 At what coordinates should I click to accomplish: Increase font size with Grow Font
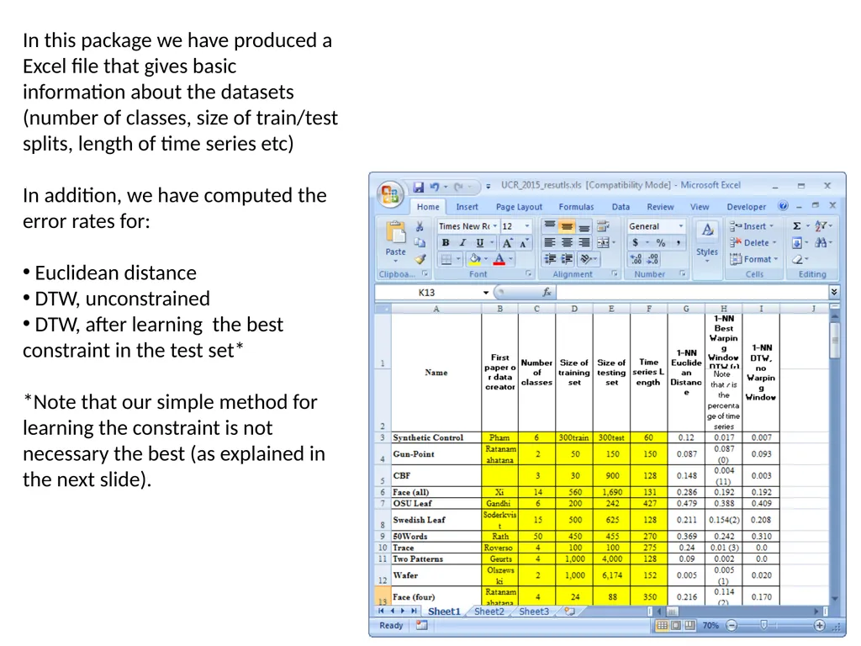click(507, 243)
